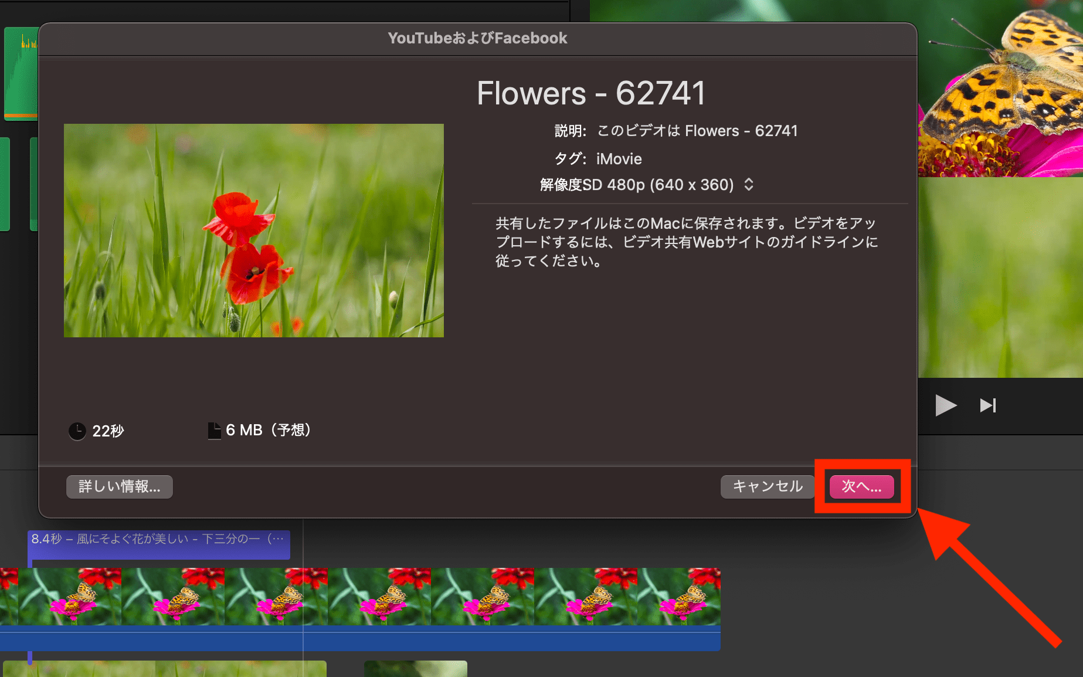Select the green grass clip below timeline
This screenshot has height=677, width=1083.
pos(165,669)
